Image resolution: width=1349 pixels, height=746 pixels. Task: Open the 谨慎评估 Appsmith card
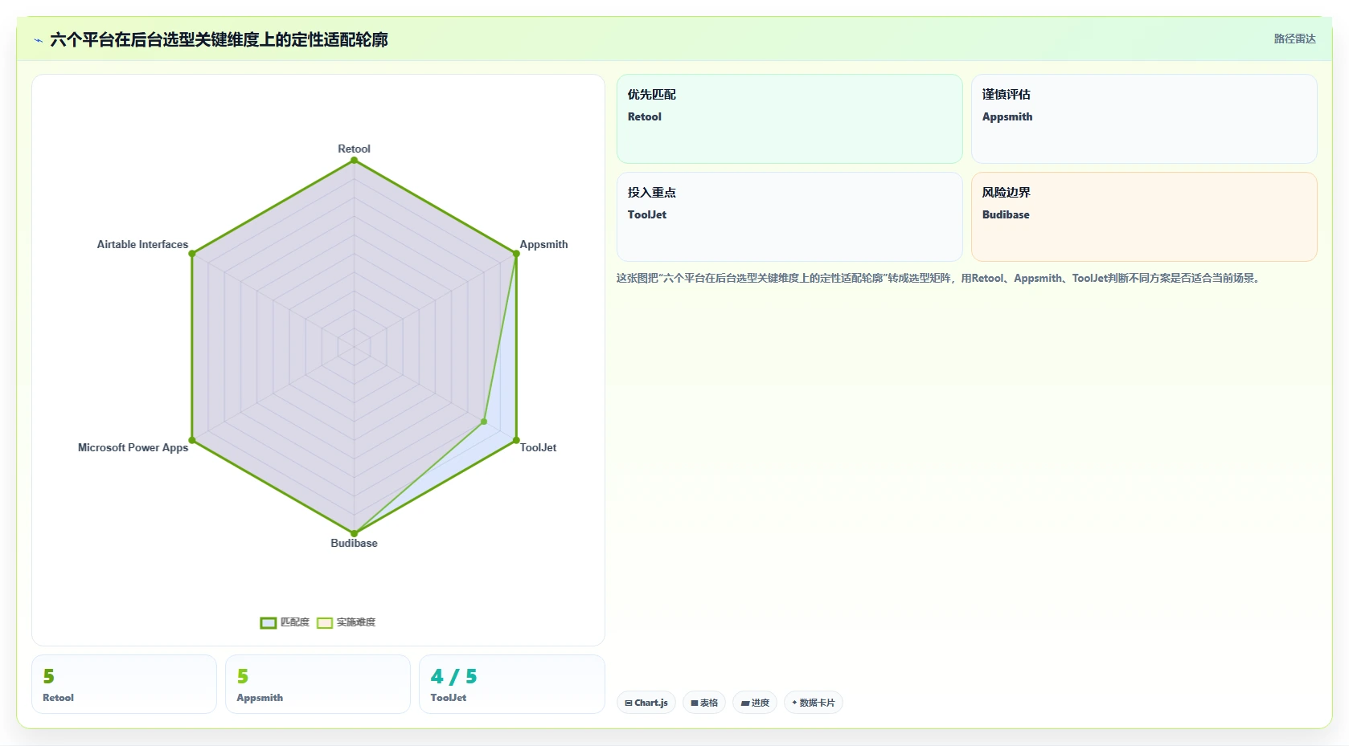tap(1144, 119)
